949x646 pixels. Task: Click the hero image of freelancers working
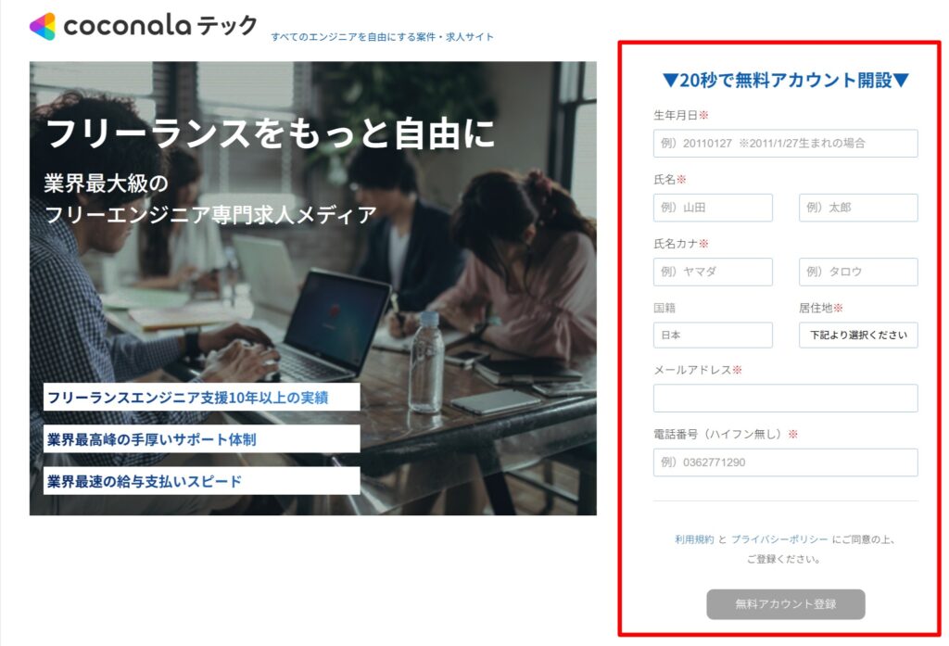pyautogui.click(x=313, y=288)
